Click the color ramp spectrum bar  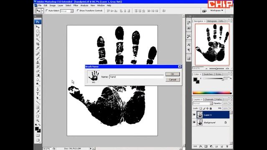coord(212,92)
